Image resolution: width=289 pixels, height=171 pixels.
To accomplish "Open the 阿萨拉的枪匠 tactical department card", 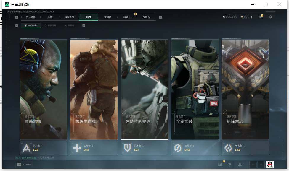I will click(x=144, y=89).
